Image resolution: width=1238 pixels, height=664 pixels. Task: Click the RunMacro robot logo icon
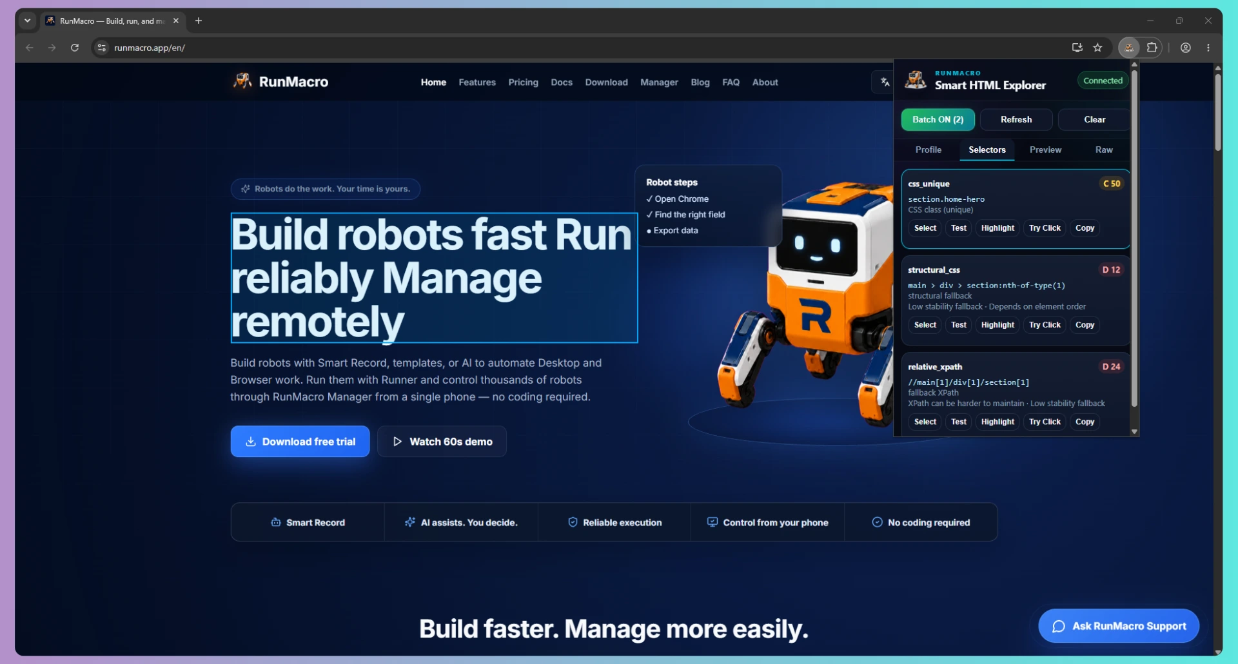242,81
